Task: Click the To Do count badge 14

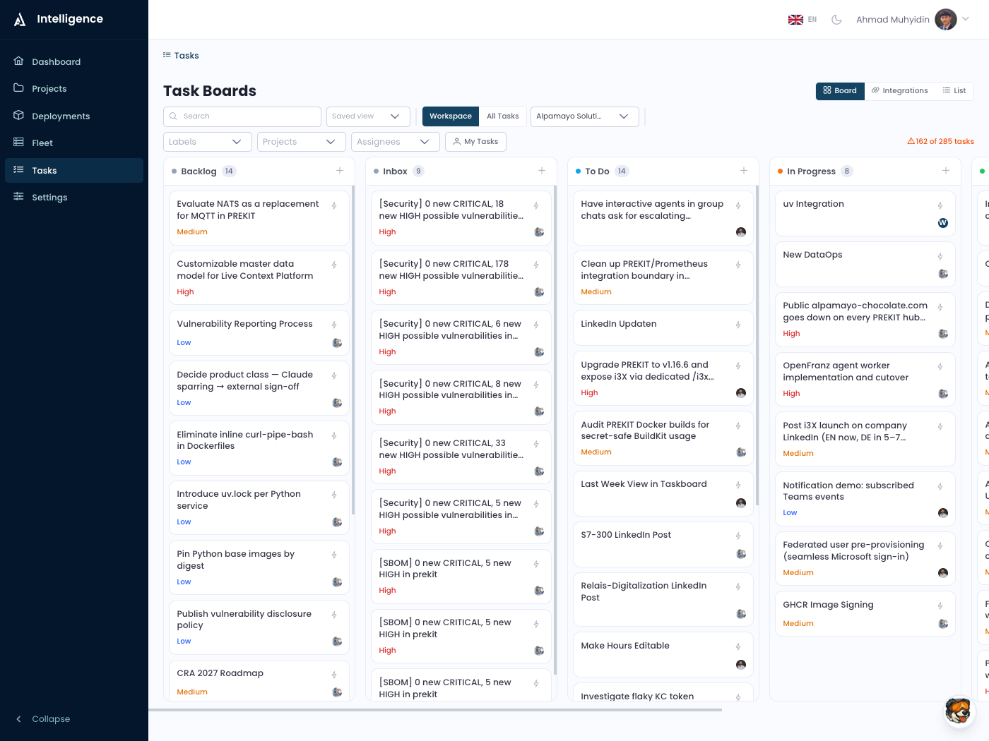Action: 622,171
